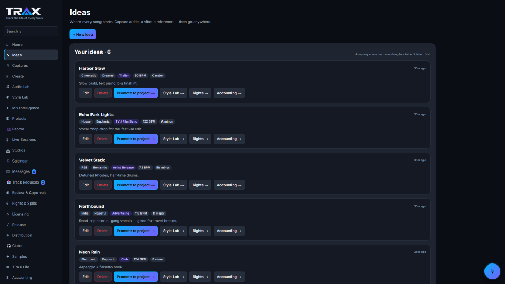
Task: Click the Captures microphone icon
Action: pos(8,66)
